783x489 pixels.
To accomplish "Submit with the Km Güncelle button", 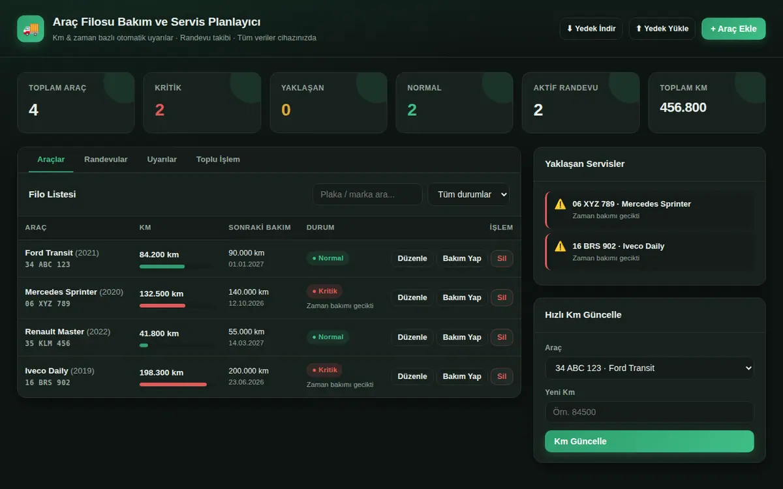I will pyautogui.click(x=649, y=441).
